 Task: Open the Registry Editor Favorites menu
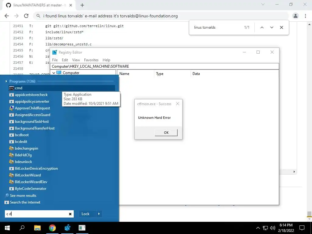click(91, 60)
